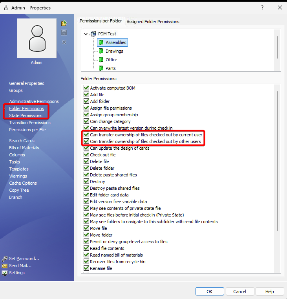Click the Settings monitor icon
Screen dimensions: 287x299
pos(5,273)
